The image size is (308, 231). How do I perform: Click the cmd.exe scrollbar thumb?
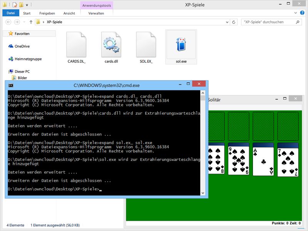tap(203, 98)
